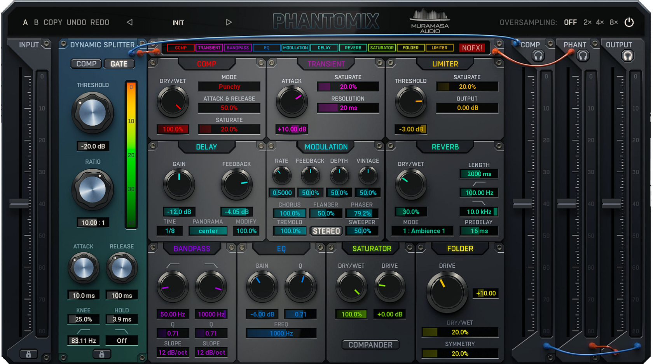Click the UNDO button

coord(76,23)
